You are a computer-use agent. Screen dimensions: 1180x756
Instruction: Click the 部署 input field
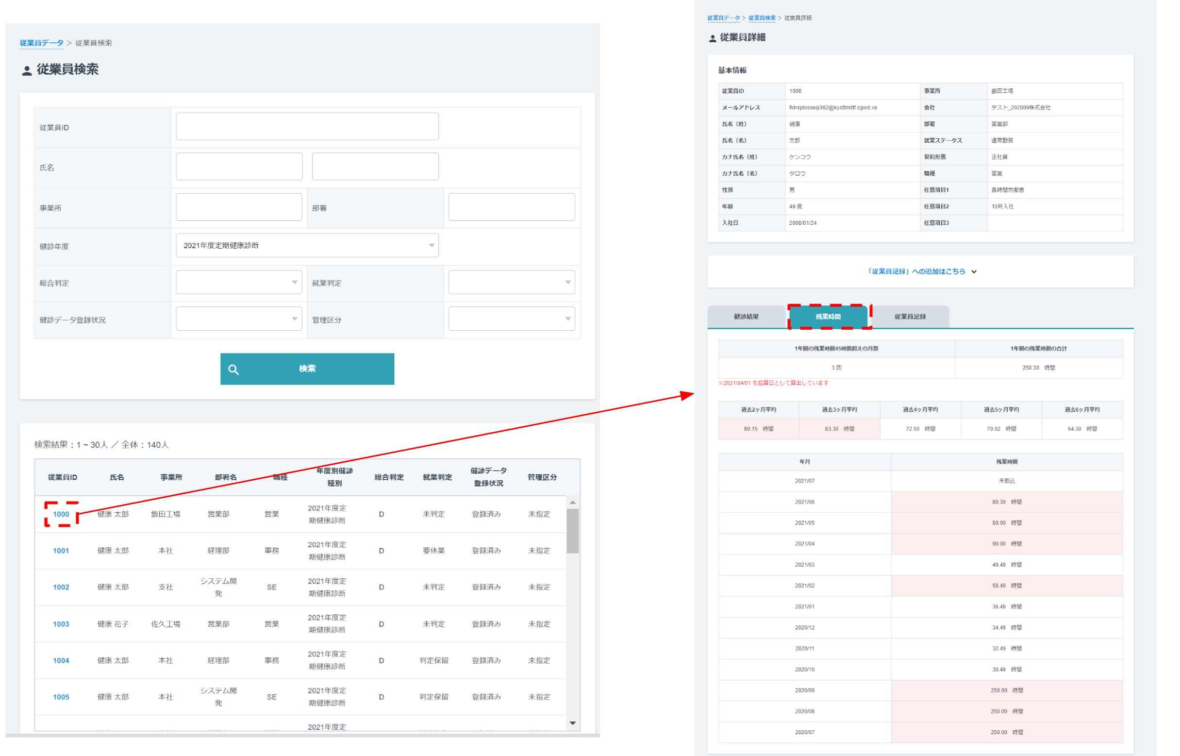tap(511, 207)
